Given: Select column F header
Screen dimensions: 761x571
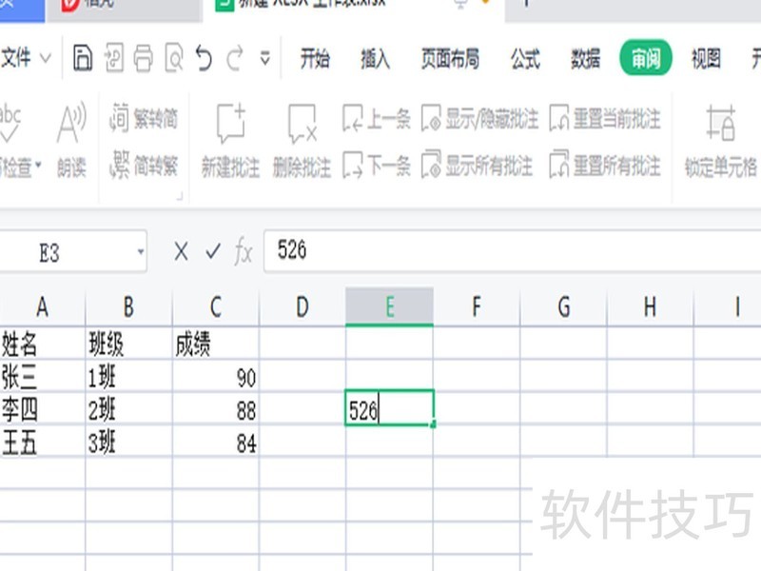Looking at the screenshot, I should pos(477,306).
